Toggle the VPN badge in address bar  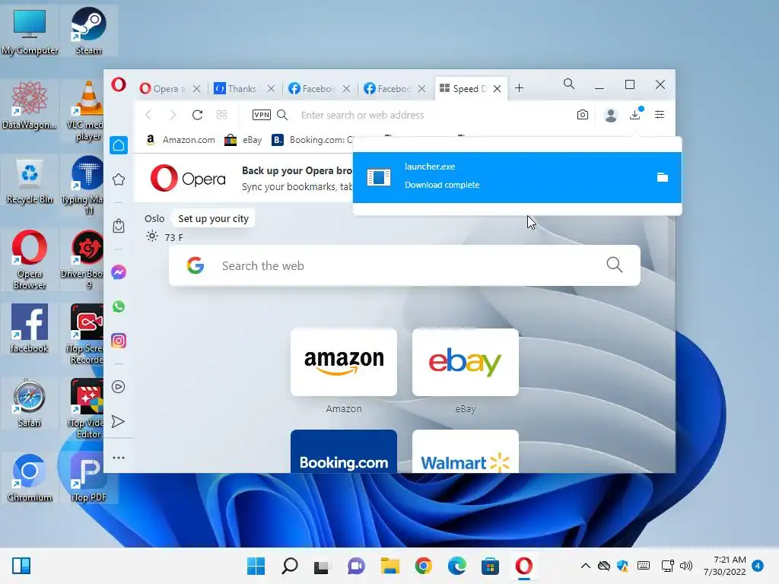coord(262,116)
